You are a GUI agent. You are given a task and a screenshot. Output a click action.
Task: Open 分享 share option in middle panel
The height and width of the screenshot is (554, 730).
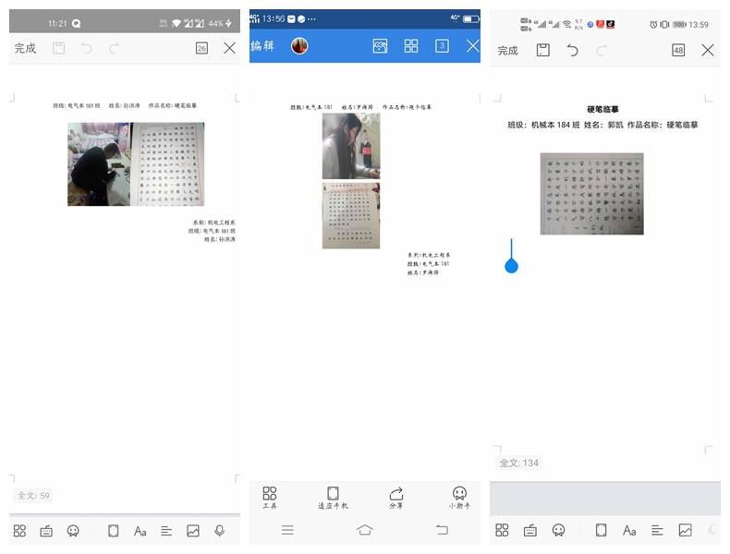point(396,498)
